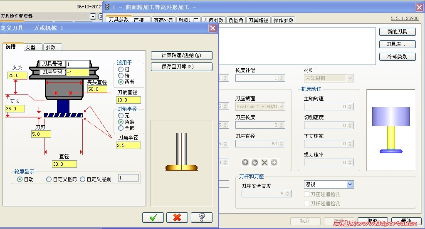Screen dimensions: 425x229
Task: Delete holder section with X icon
Action: (264, 162)
